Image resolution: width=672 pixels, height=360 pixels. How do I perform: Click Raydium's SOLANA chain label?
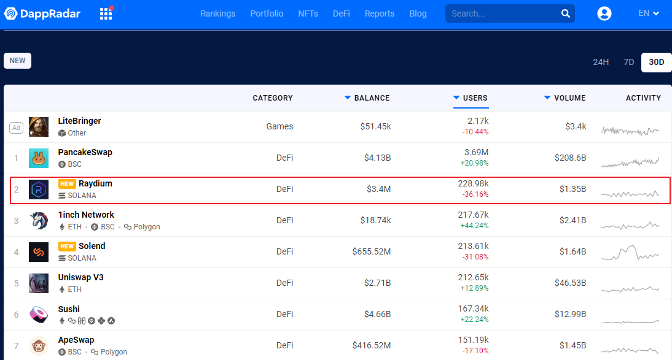[x=77, y=196]
